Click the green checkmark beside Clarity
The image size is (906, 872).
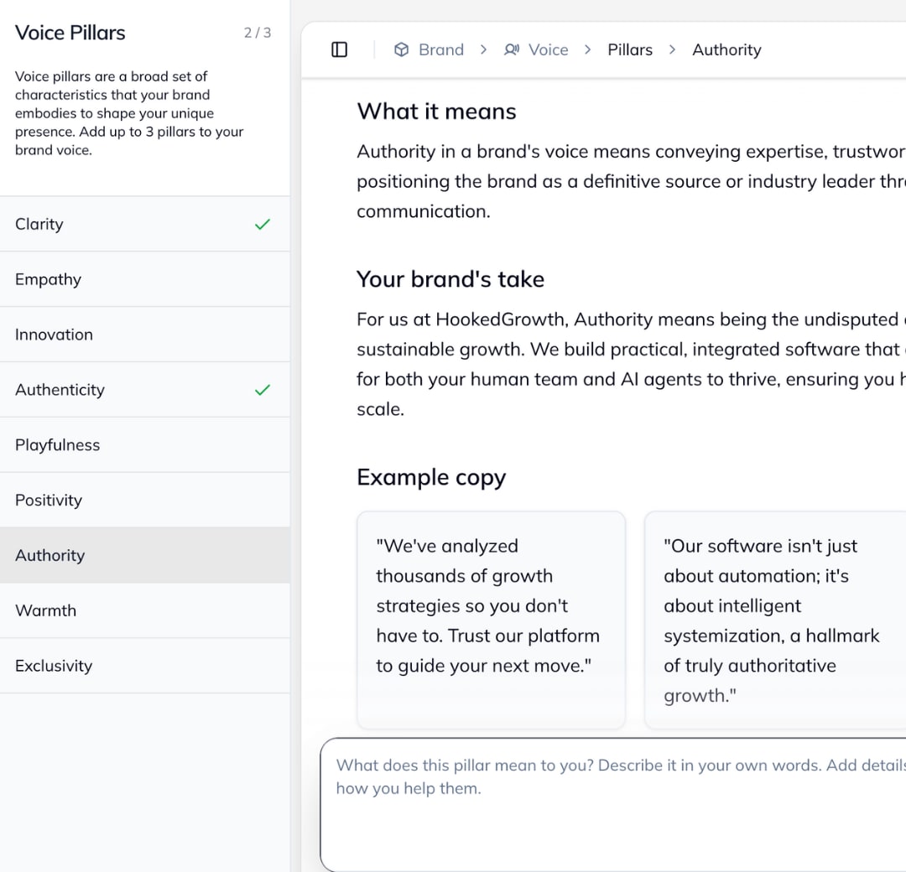coord(263,224)
